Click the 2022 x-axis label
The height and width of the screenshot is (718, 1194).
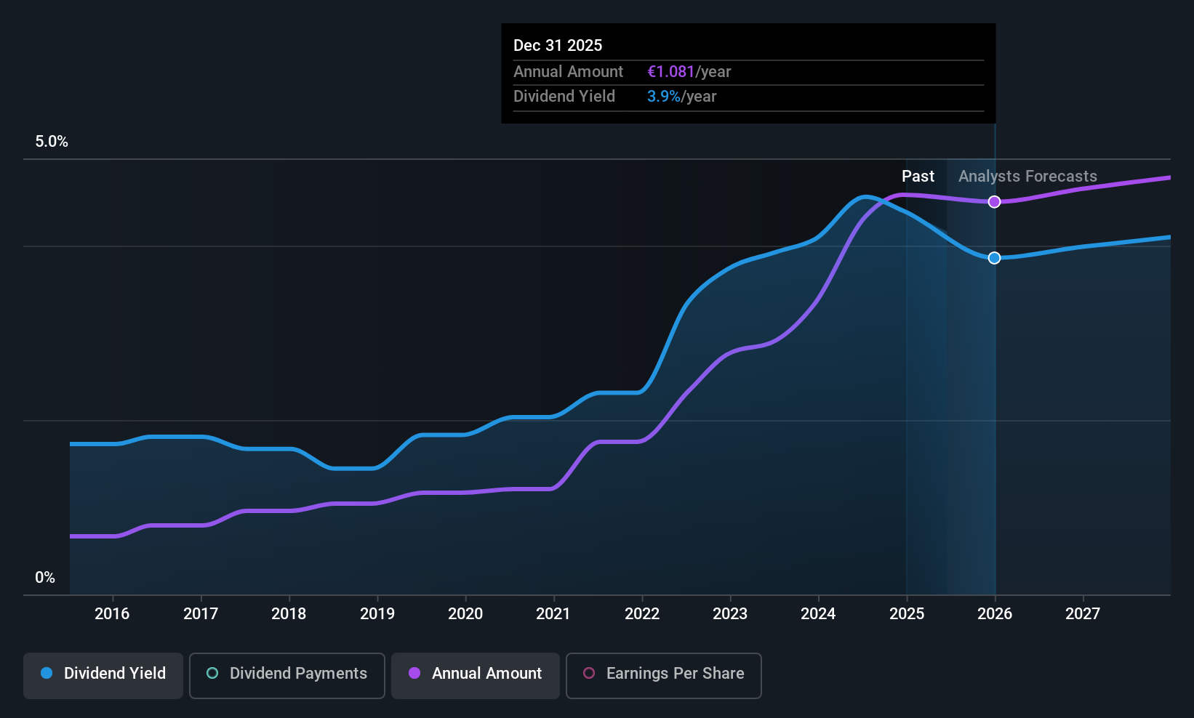[x=642, y=614]
